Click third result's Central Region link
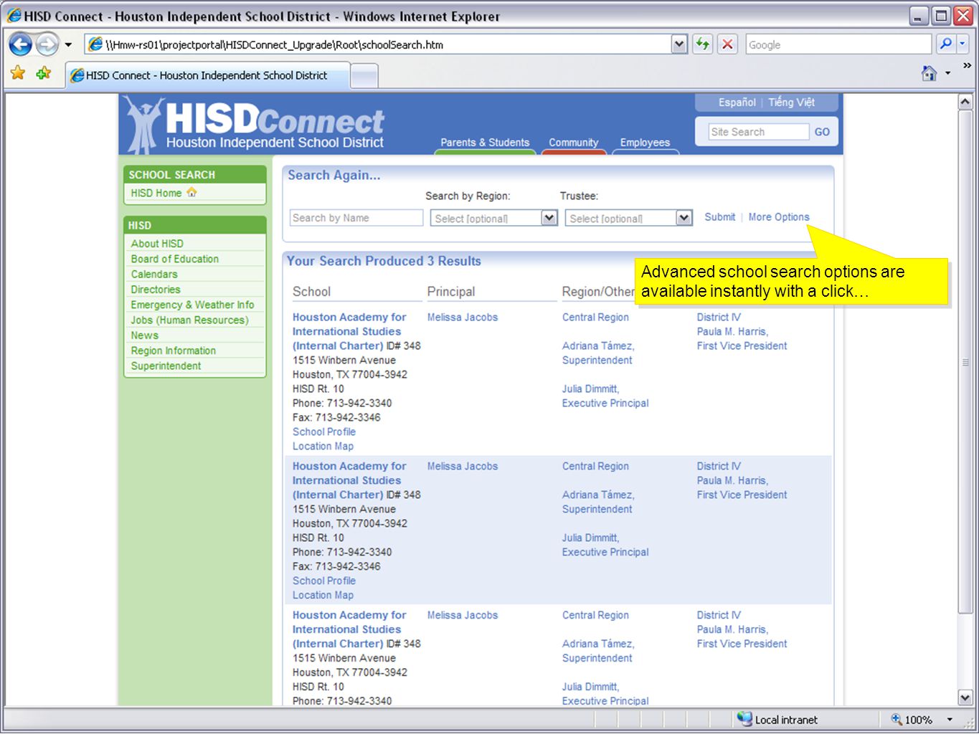This screenshot has width=979, height=734. [x=595, y=615]
